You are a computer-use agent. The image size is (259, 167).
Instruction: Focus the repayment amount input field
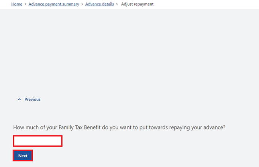(38, 141)
